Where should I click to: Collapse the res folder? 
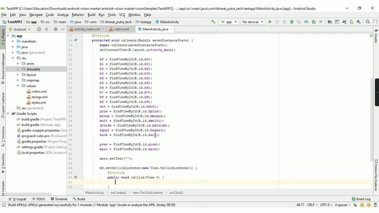13,58
